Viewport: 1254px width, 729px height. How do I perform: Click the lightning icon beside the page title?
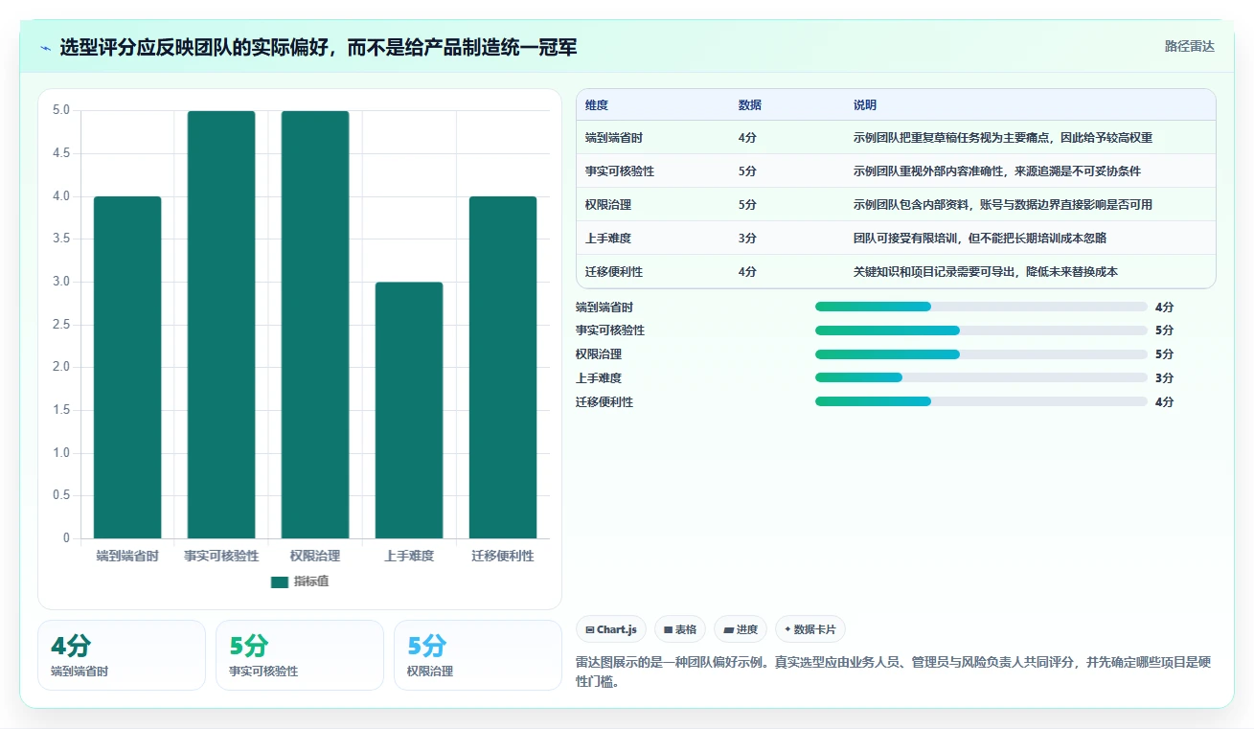coord(46,48)
